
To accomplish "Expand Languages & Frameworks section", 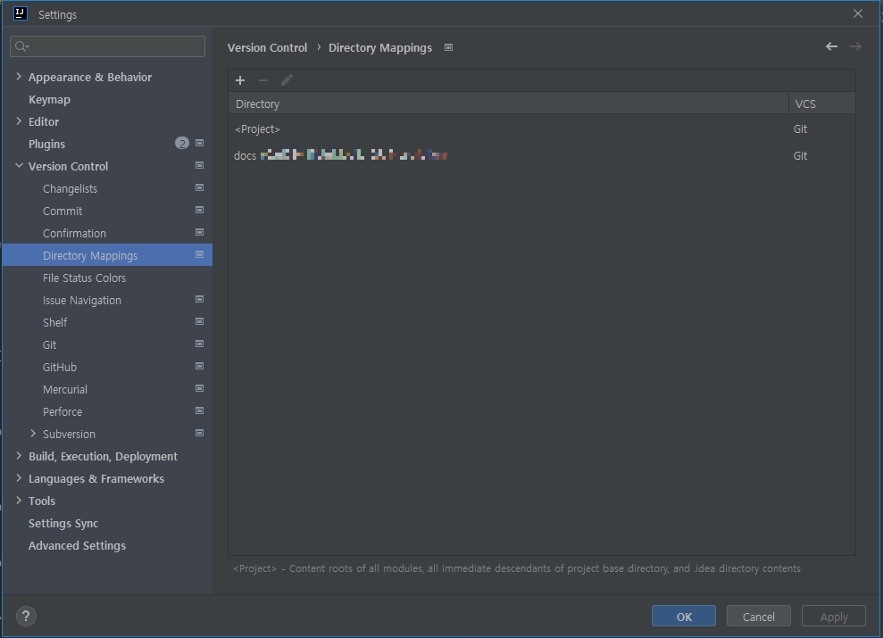I will click(x=19, y=478).
